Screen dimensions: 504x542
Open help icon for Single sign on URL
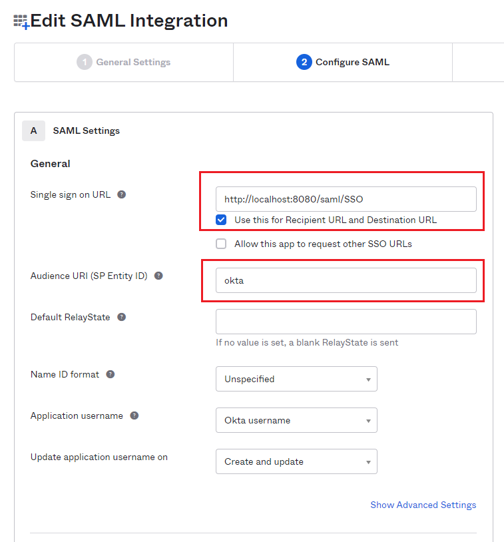coord(122,194)
